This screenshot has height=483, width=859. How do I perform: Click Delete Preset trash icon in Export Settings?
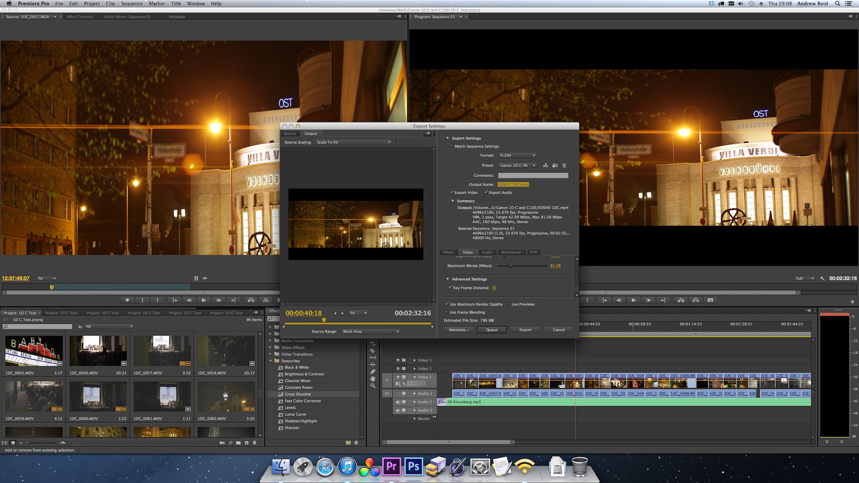pos(564,165)
